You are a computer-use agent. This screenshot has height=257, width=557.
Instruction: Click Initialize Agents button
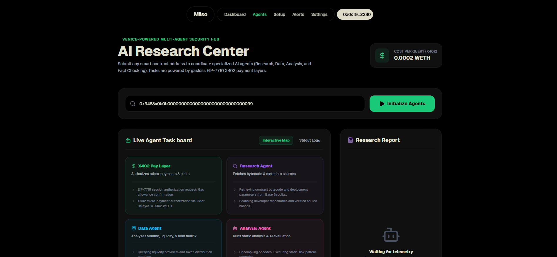(x=402, y=104)
